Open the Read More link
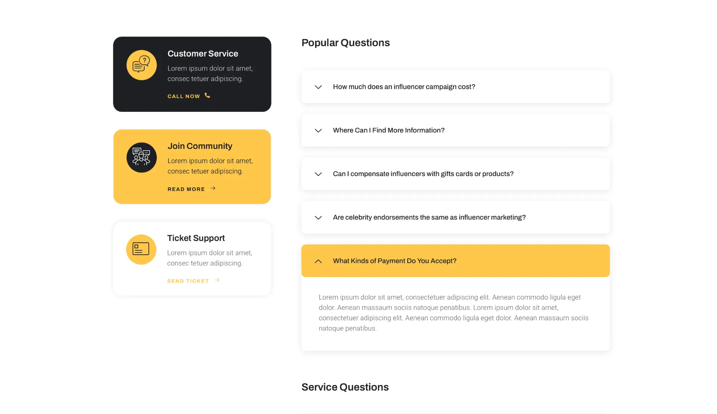 (x=186, y=189)
